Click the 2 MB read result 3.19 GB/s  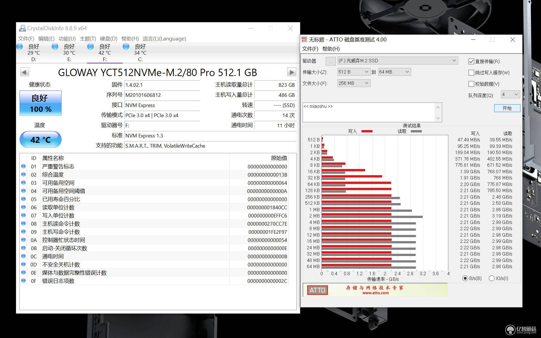502,216
